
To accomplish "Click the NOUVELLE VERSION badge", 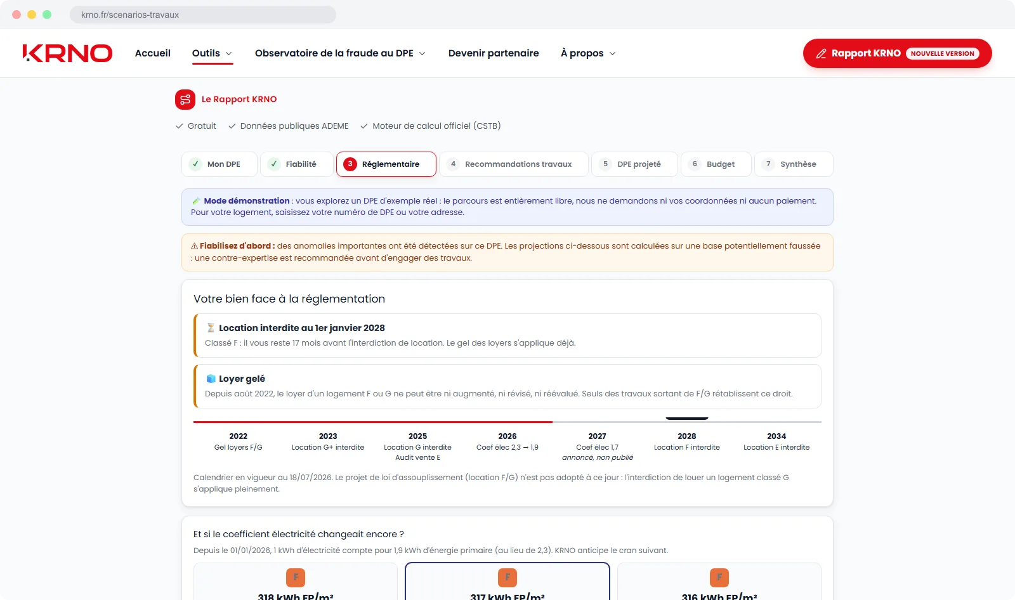I will [942, 54].
